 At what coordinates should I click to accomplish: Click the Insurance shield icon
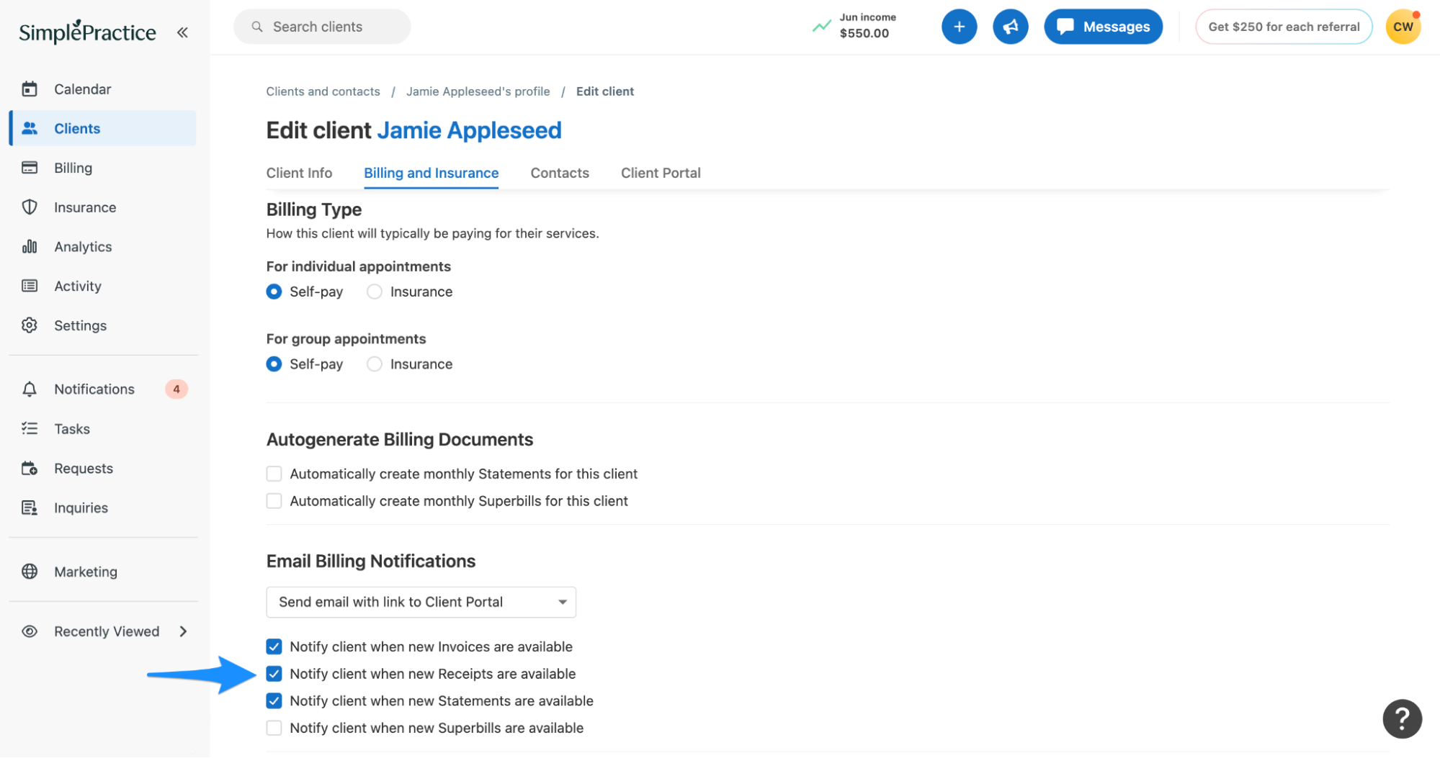(x=30, y=207)
